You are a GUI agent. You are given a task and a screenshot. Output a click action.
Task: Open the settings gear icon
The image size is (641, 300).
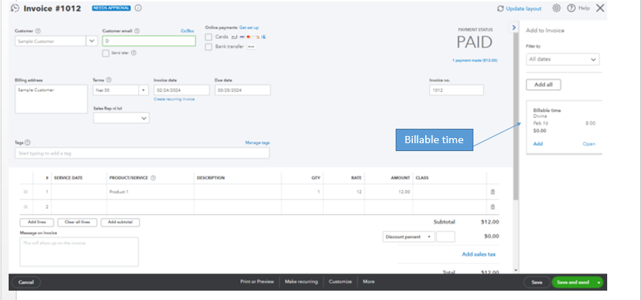(x=556, y=8)
